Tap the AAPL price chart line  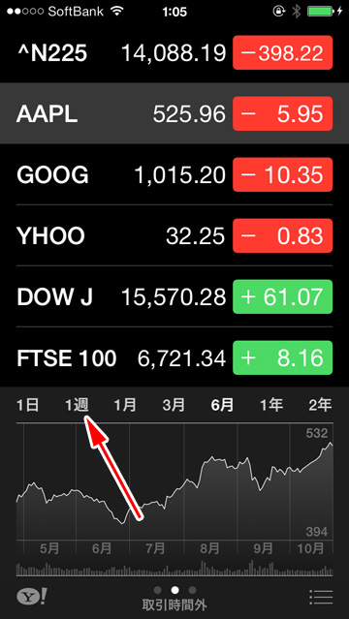coord(174,482)
